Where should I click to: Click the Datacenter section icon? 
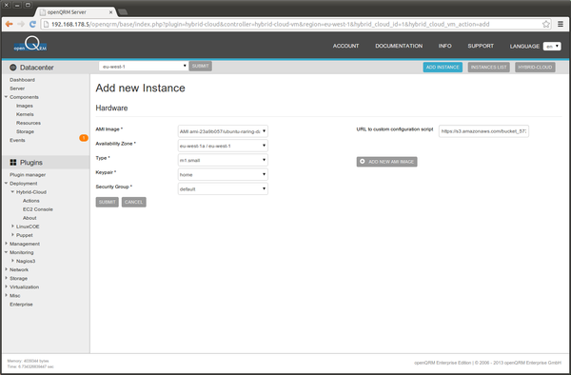pos(13,68)
